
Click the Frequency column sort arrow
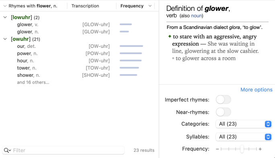click(150, 6)
